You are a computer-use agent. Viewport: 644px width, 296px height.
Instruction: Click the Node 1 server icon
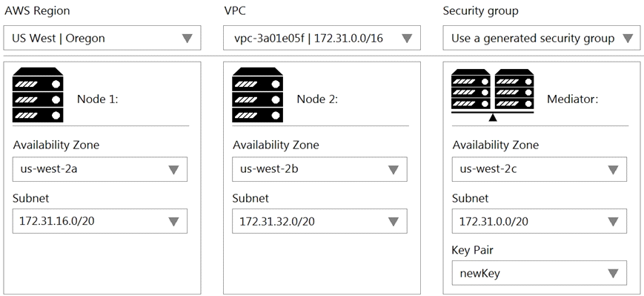[x=38, y=95]
